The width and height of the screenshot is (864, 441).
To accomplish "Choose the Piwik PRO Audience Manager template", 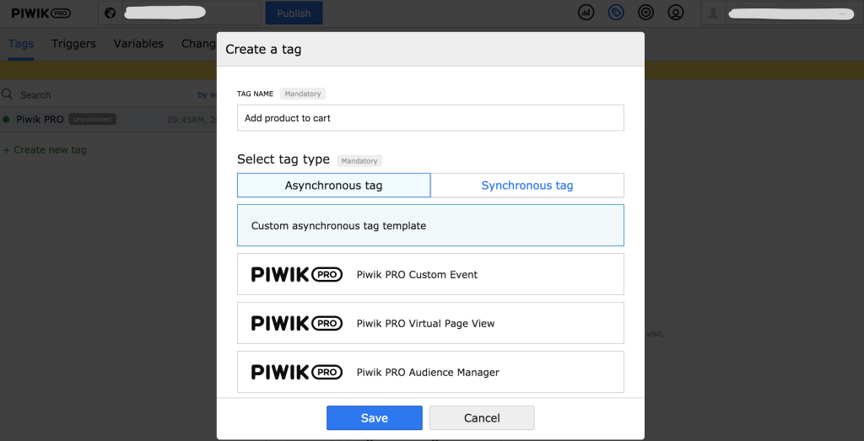I will point(430,372).
